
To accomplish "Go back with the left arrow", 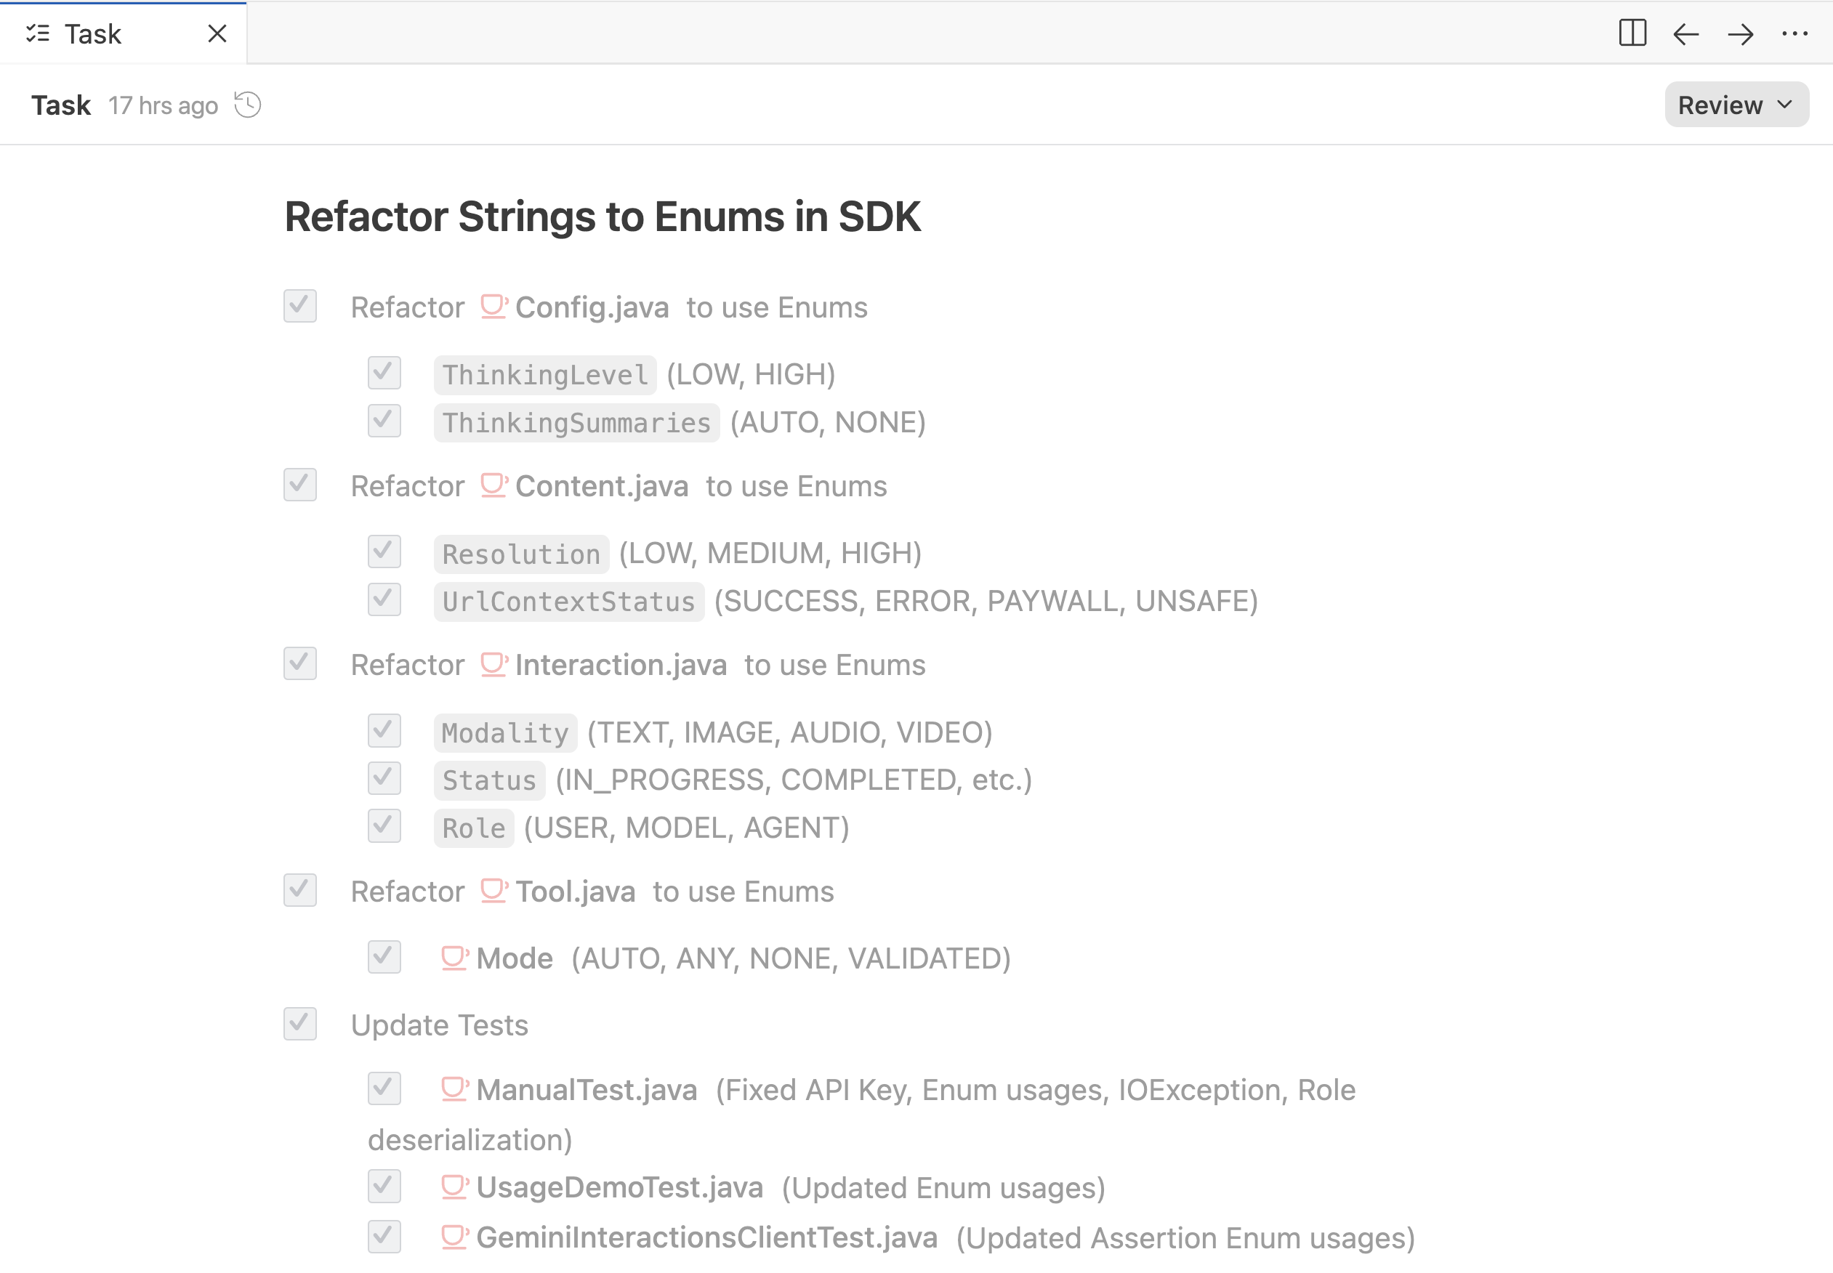I will (1686, 33).
